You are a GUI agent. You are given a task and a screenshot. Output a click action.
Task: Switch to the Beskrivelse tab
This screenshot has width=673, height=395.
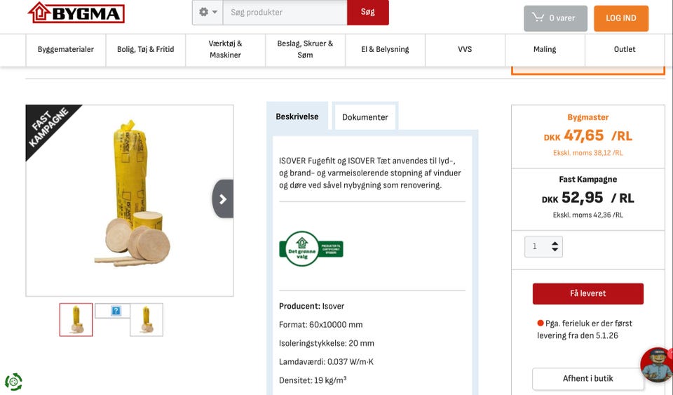pyautogui.click(x=297, y=116)
